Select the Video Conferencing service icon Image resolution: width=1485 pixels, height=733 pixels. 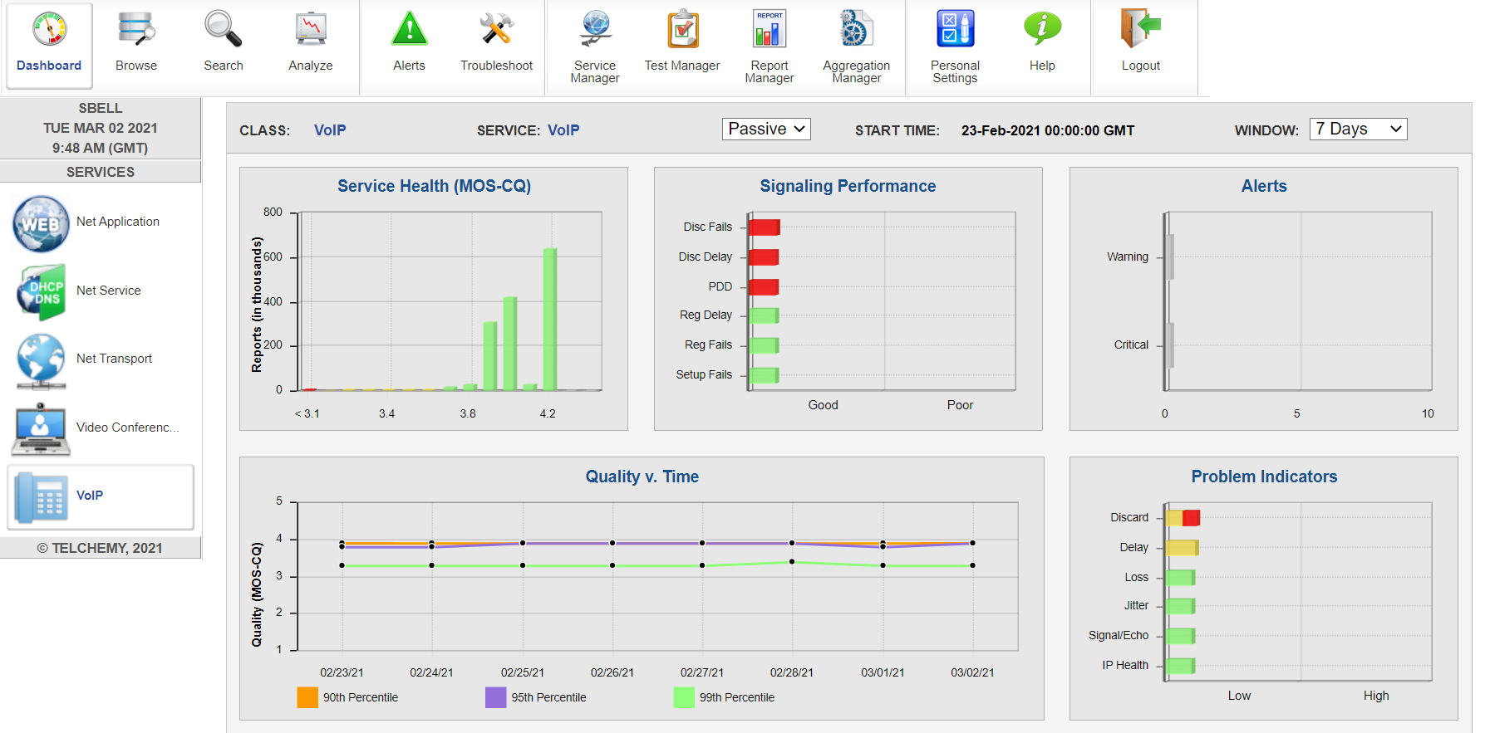41,428
